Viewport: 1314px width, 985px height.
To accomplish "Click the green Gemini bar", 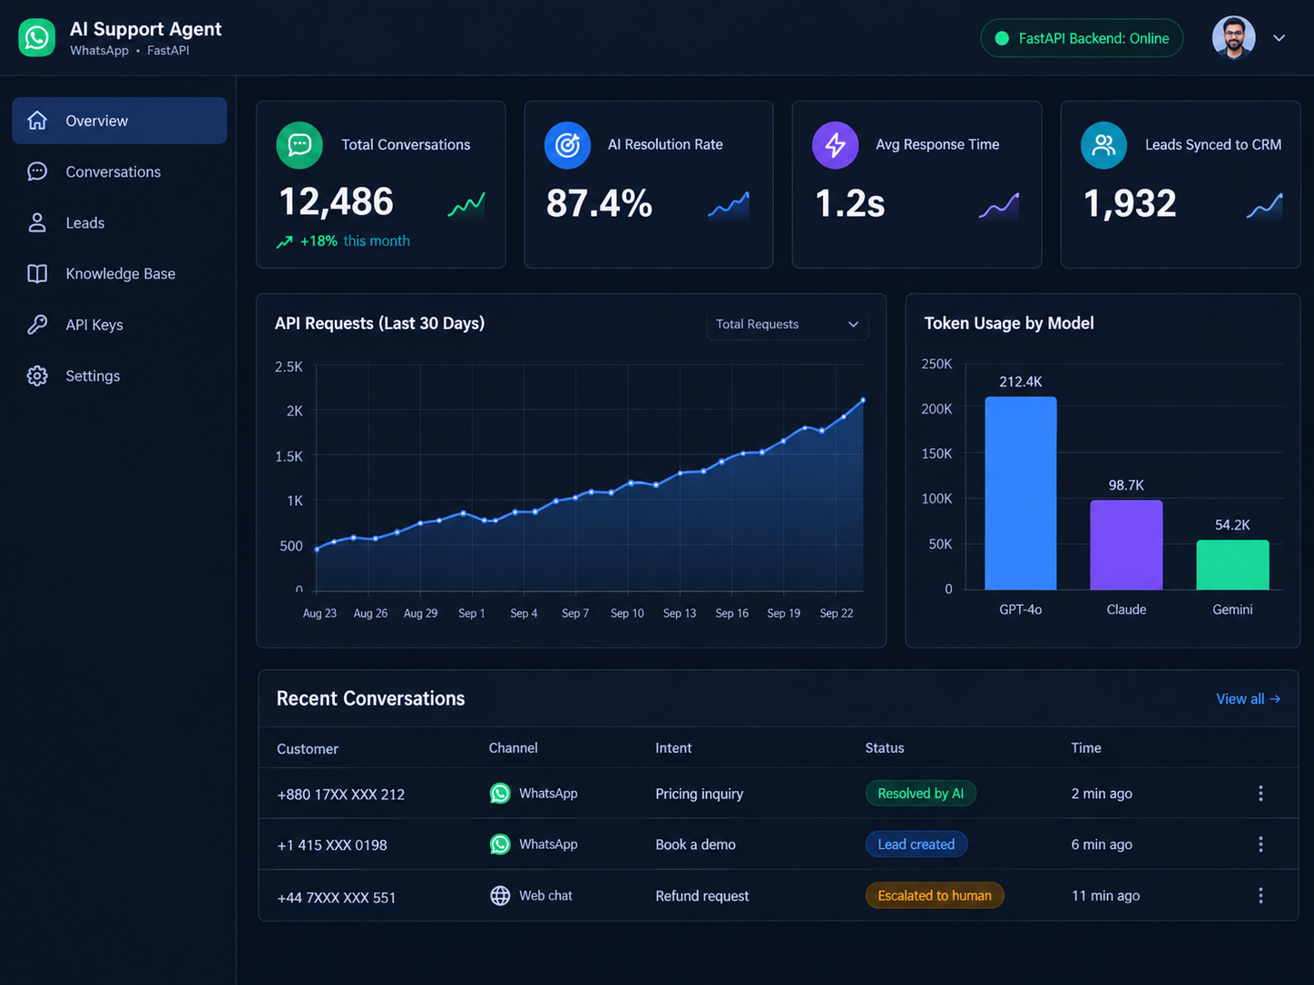I will (x=1232, y=565).
